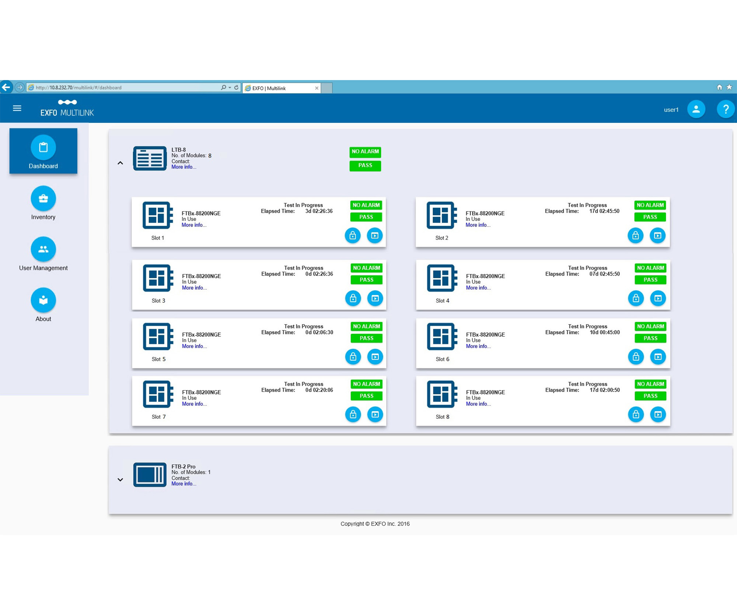Viewport: 737px width, 615px height.
Task: Click the lock icon for Slot 6
Action: [636, 357]
